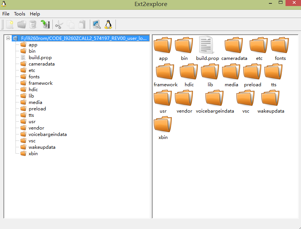This screenshot has height=229, width=301.
Task: Select etc folder in tree
Action: click(x=28, y=70)
